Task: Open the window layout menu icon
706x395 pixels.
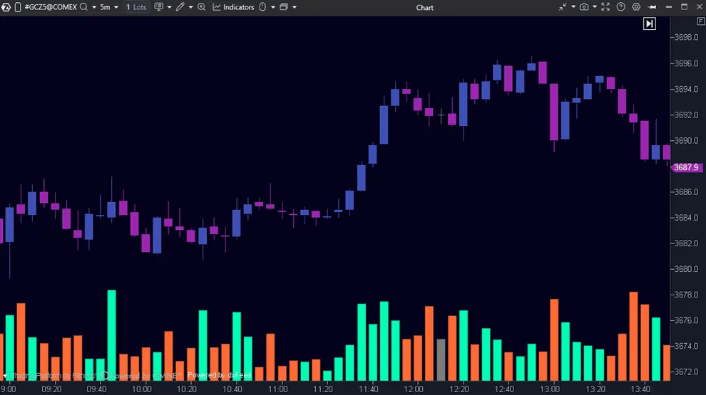Action: pyautogui.click(x=283, y=7)
